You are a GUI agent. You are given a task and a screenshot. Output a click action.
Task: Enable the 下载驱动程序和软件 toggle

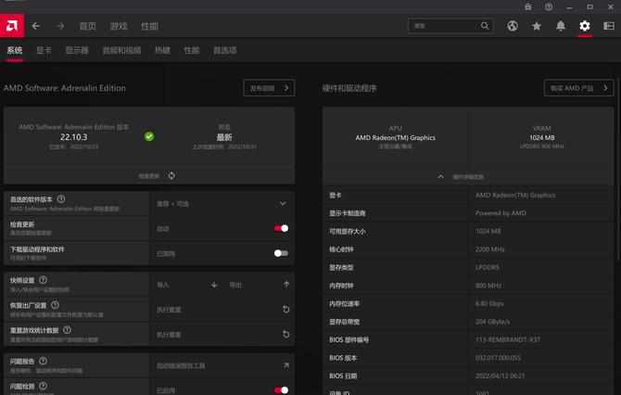[x=281, y=252]
